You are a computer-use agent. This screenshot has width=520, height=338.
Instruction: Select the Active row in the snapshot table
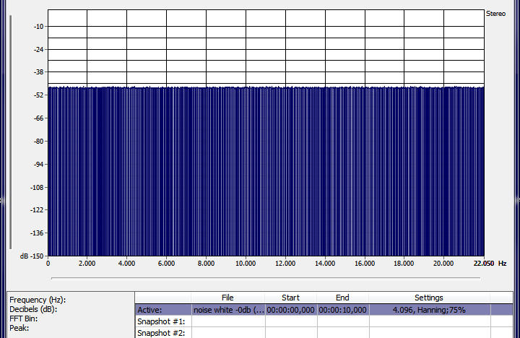pos(163,310)
